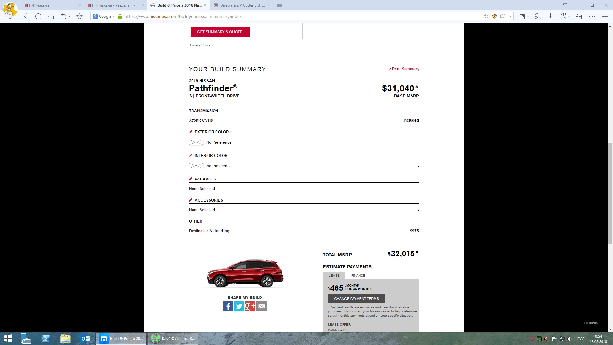
Task: Close the Delaware ZIP Codes tab
Action: click(268, 5)
